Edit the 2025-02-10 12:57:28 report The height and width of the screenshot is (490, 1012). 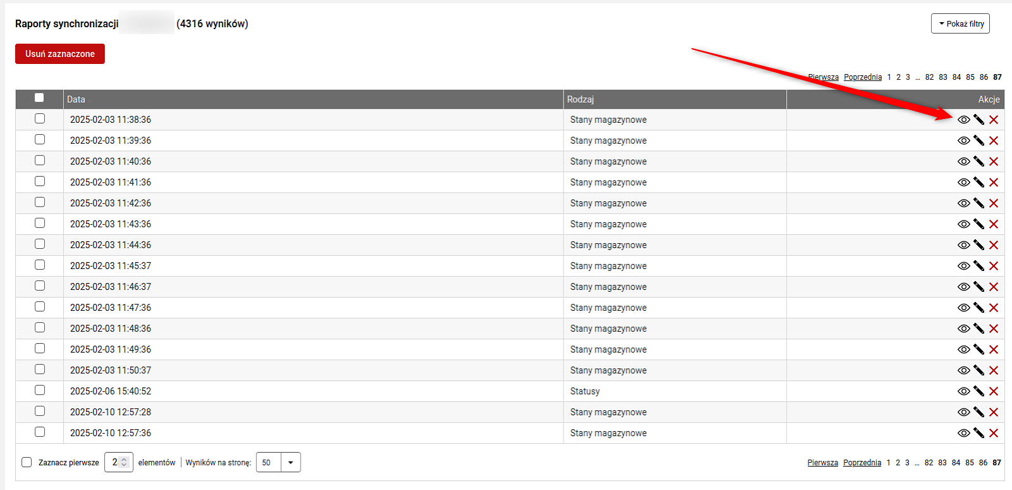click(978, 412)
